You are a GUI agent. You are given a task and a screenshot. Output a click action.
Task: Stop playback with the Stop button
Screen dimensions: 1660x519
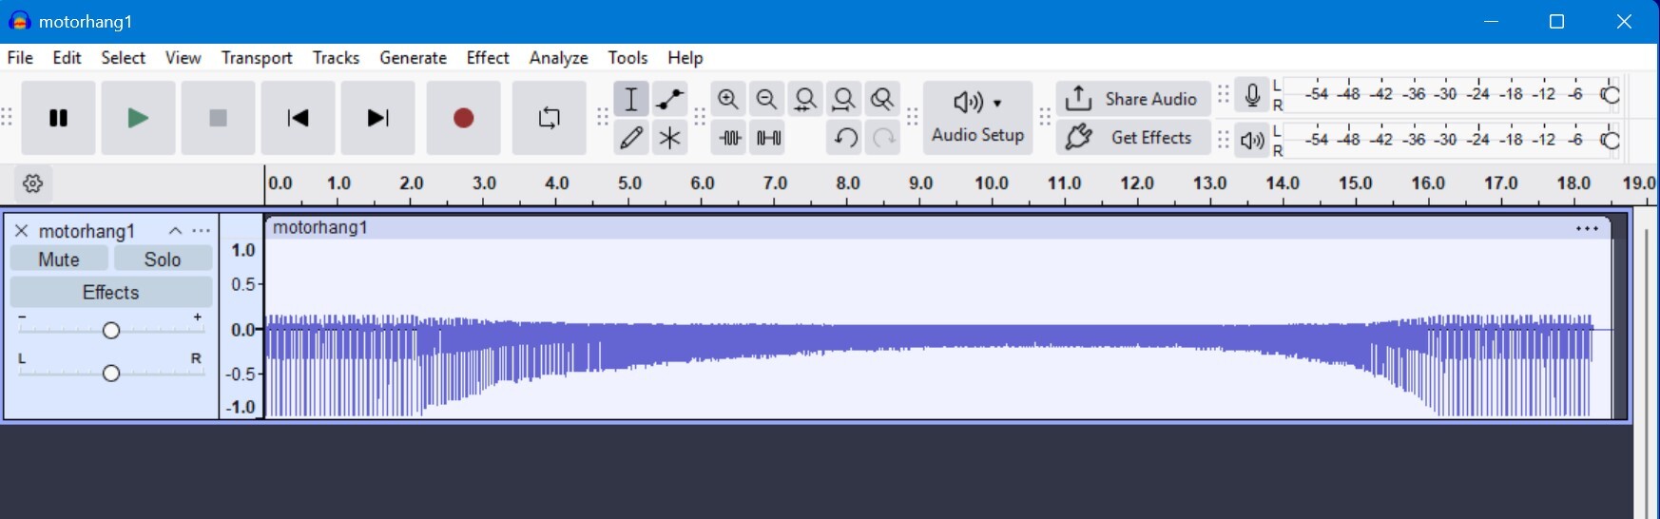click(x=218, y=118)
